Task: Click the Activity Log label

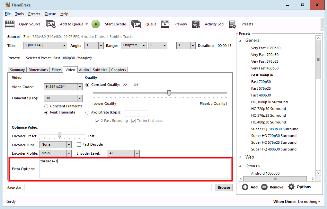Action: tap(214, 24)
